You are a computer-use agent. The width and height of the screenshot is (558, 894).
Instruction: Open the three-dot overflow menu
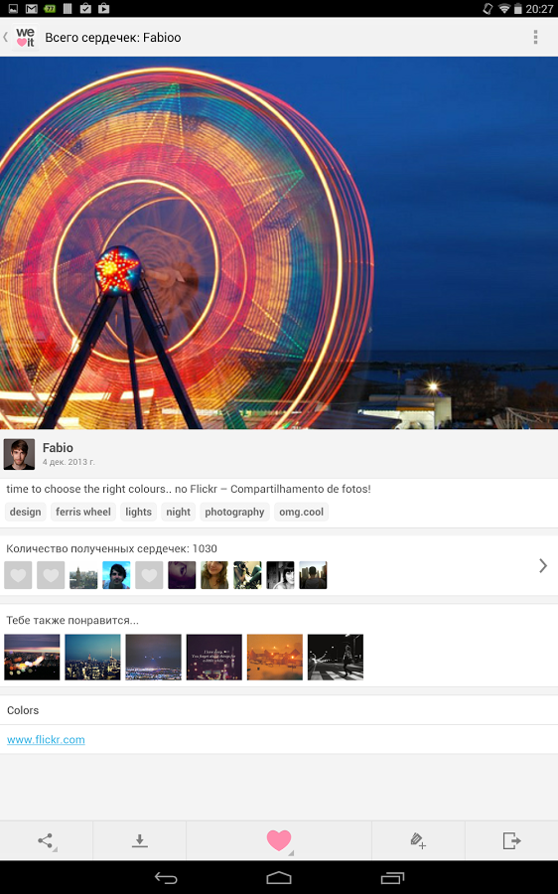pos(535,37)
